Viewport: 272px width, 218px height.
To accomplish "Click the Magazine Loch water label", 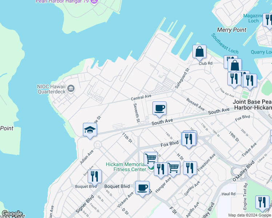I will pos(253,18).
